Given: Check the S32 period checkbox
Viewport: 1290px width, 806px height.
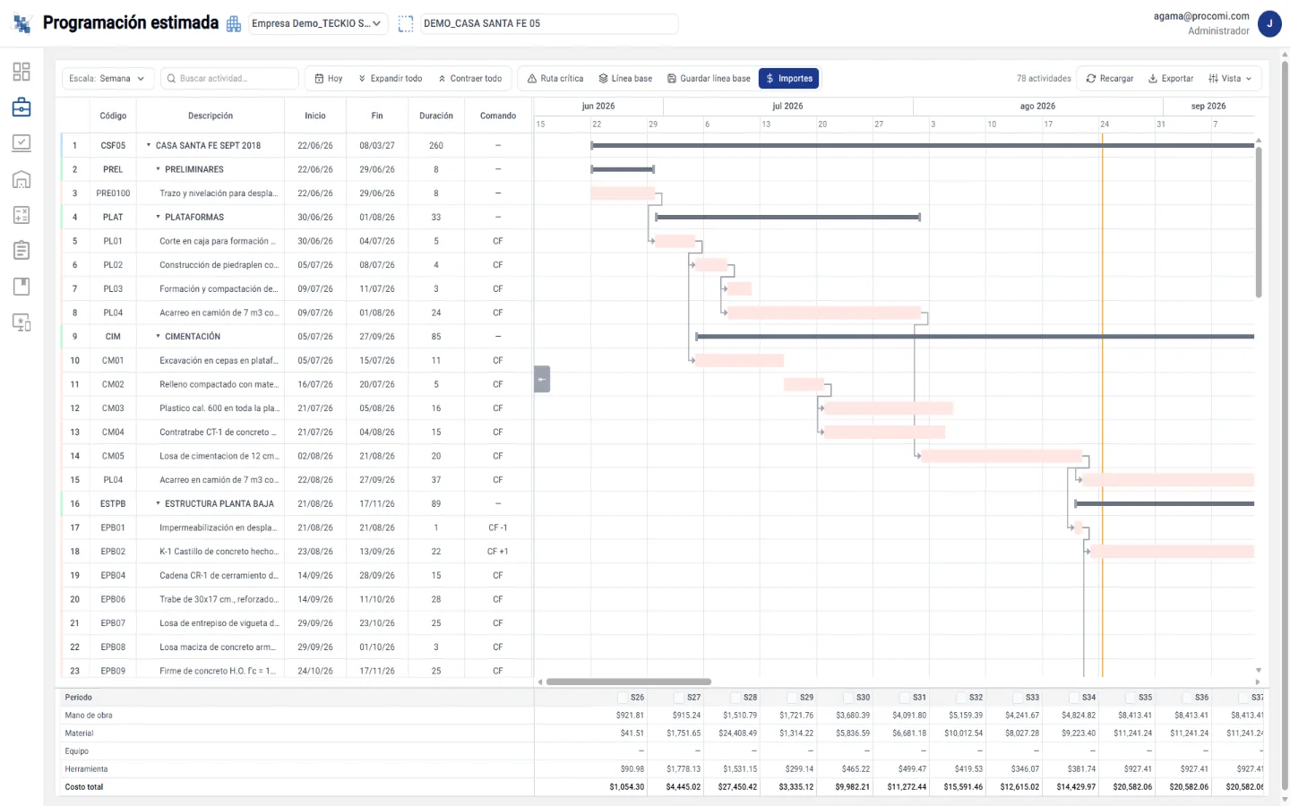Looking at the screenshot, I should click(x=962, y=698).
